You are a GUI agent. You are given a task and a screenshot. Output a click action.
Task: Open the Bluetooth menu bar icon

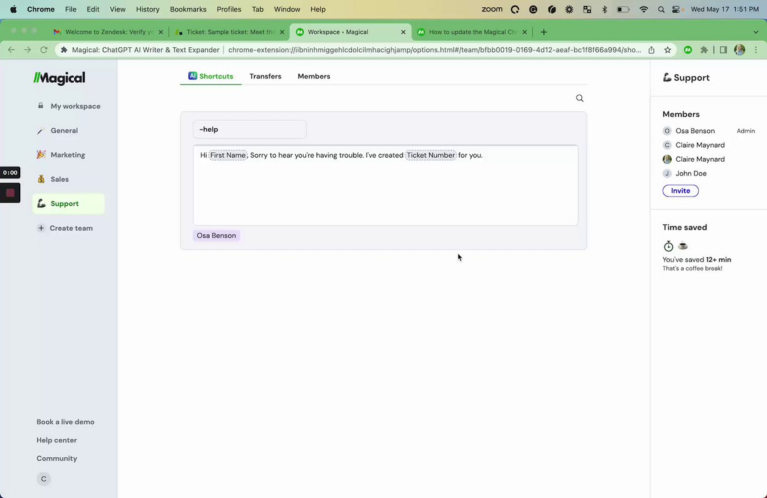605,9
